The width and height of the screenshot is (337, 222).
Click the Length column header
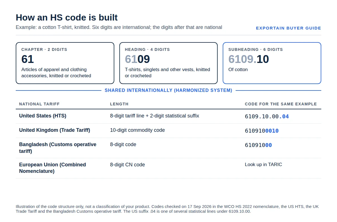tap(119, 104)
